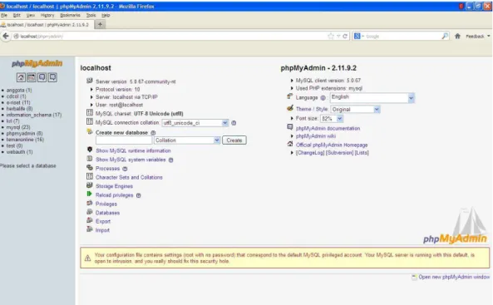Click the green Reload privileges icon
This screenshot has width=493, height=305.
coord(89,194)
